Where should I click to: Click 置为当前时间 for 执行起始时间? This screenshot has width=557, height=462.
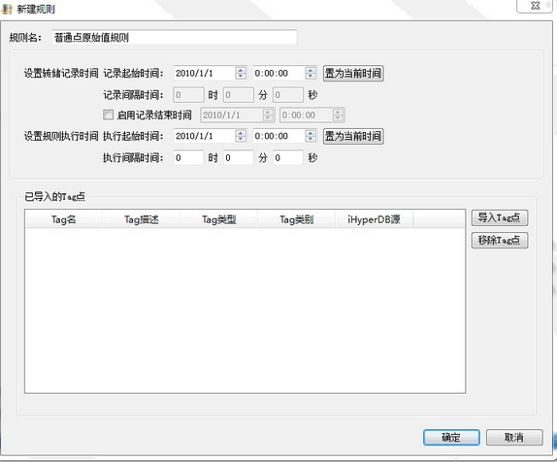coord(353,137)
